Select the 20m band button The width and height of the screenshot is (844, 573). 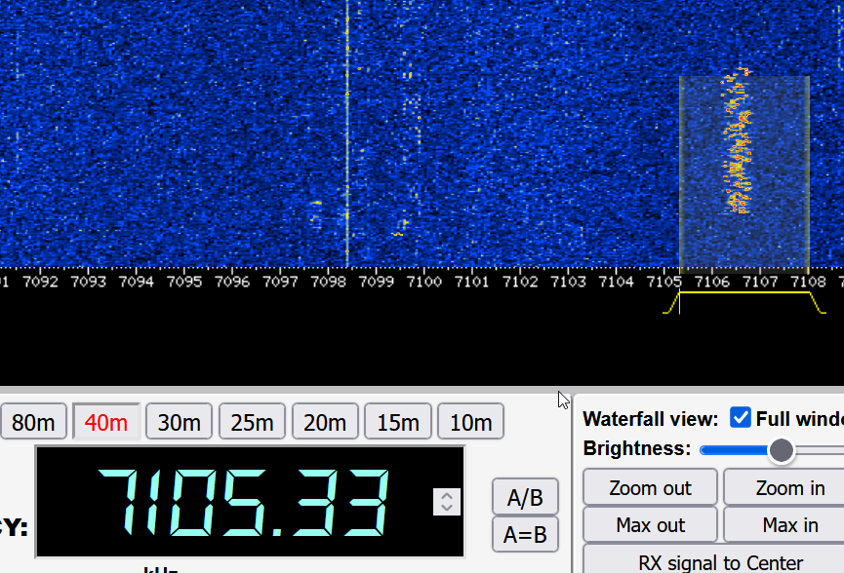click(x=325, y=422)
